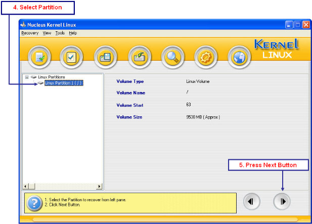Image resolution: width=312 pixels, height=224 pixels.
Task: Select the Linux Partitions root node label
Action: pos(52,77)
